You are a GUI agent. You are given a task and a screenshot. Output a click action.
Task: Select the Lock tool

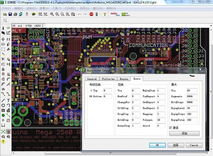point(3,69)
